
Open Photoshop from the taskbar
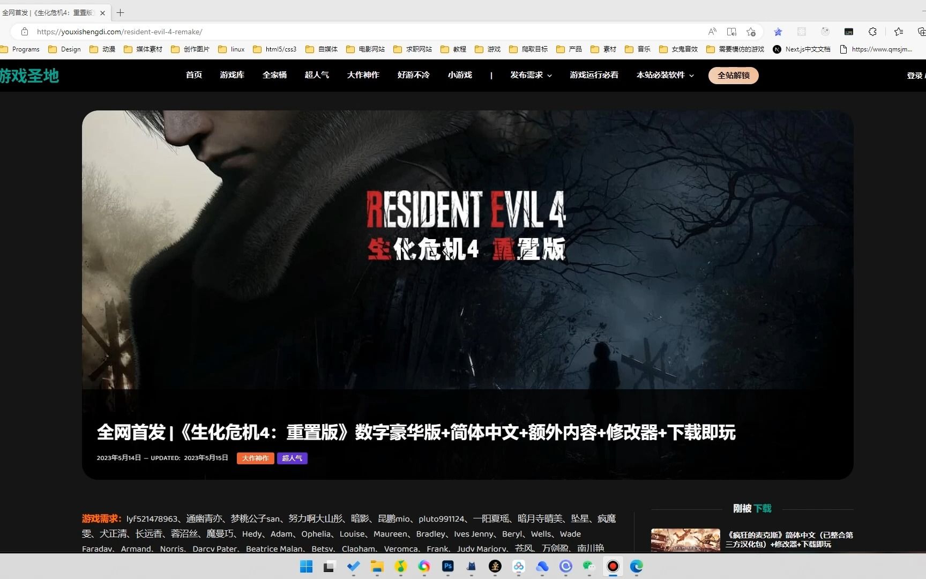click(448, 567)
